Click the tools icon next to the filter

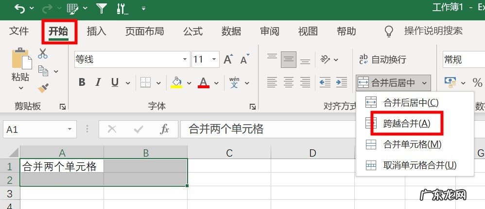pos(122,9)
